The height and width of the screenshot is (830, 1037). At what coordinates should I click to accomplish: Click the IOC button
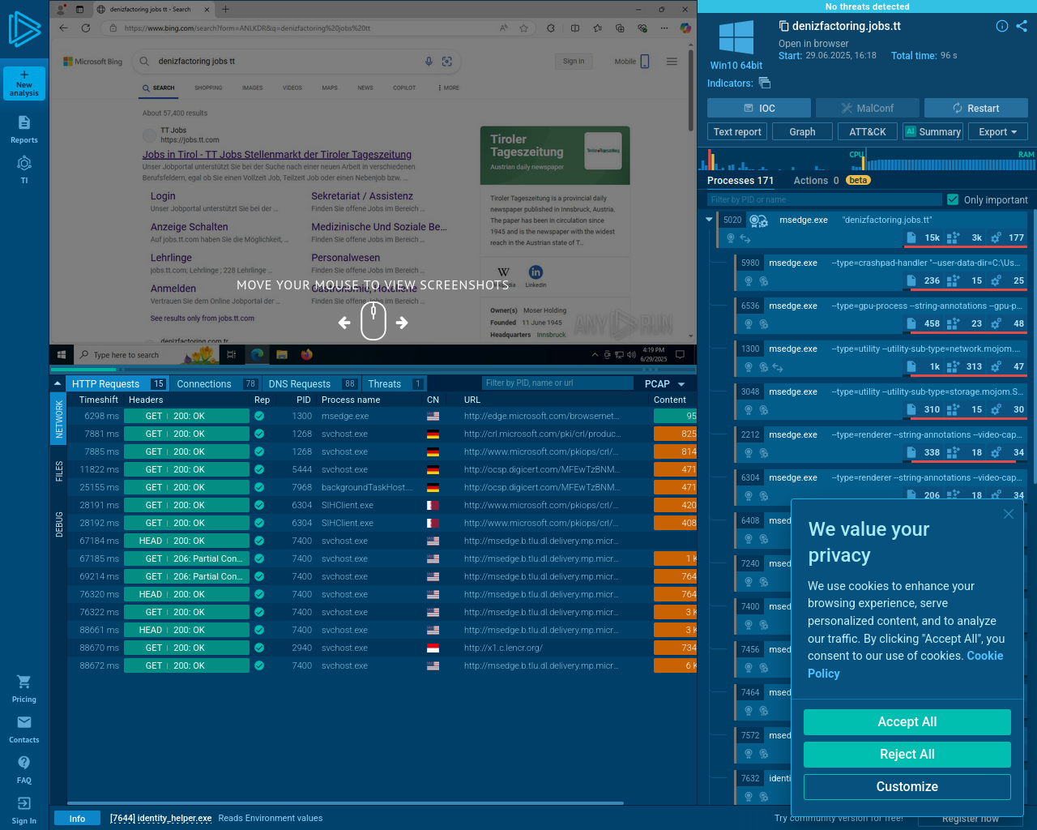(x=759, y=108)
